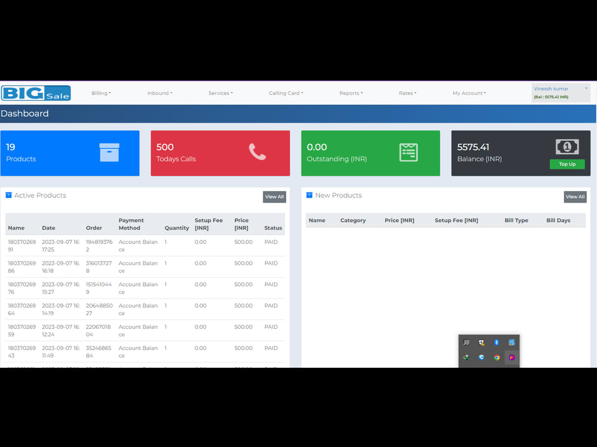Open the Billing dropdown menu
The height and width of the screenshot is (447, 597).
click(101, 93)
